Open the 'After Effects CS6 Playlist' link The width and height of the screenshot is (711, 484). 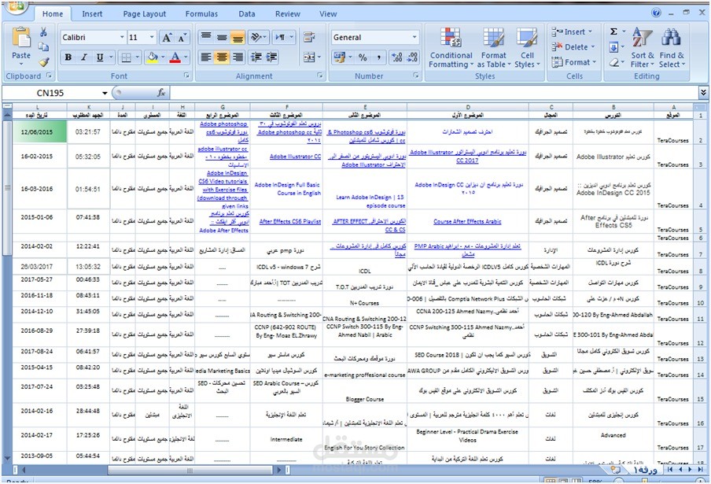coord(290,221)
